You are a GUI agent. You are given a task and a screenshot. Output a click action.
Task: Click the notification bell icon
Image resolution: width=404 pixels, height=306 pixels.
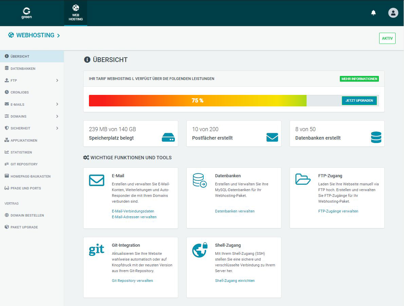[x=373, y=13]
